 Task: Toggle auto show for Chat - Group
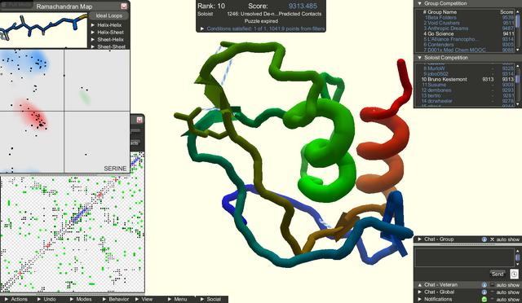click(493, 239)
